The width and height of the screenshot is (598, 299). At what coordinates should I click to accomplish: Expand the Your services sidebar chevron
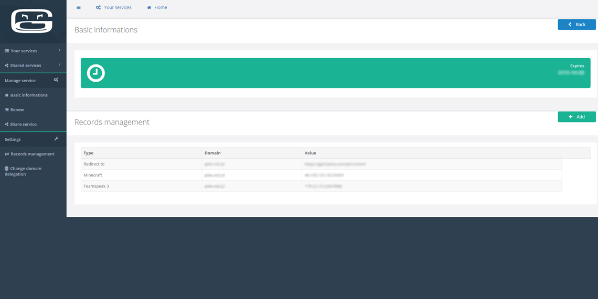pos(59,50)
